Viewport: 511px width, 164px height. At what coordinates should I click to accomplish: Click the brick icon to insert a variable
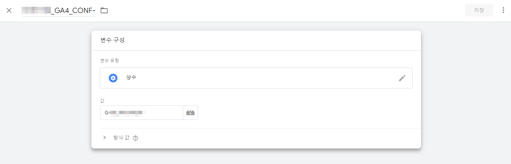190,113
